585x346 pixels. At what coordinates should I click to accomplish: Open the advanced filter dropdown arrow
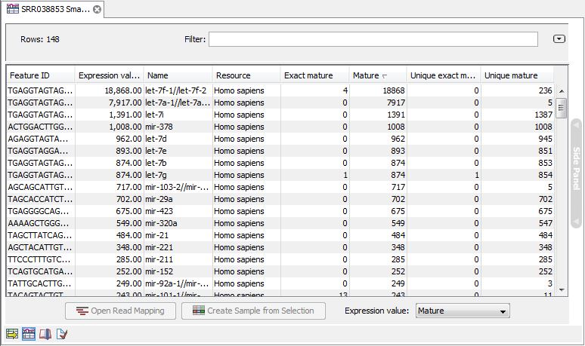(x=559, y=39)
